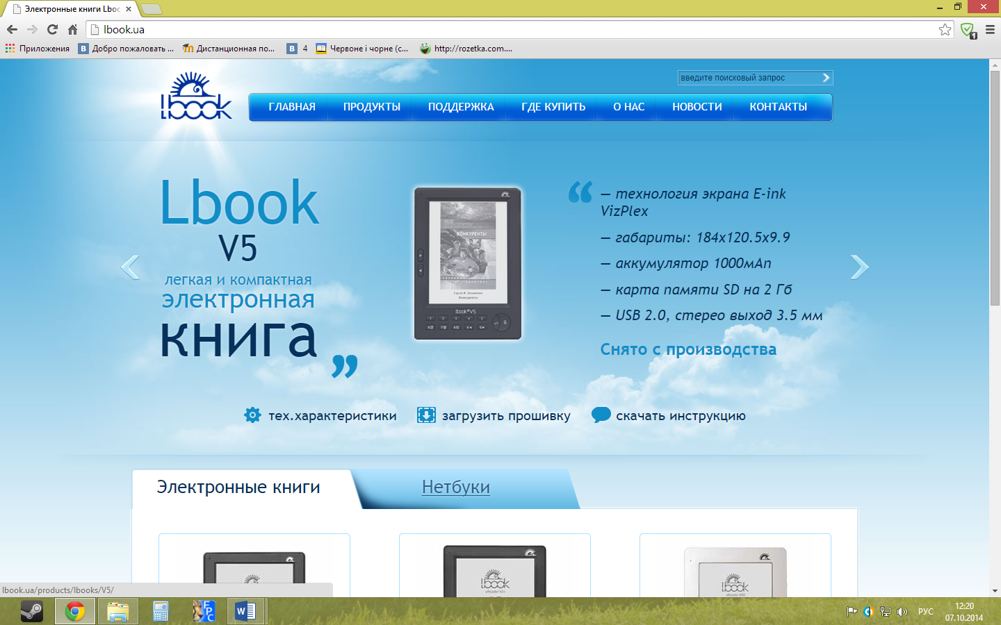The width and height of the screenshot is (1001, 625).
Task: Open the ПОДДЕРЖКА menu item
Action: (x=461, y=107)
